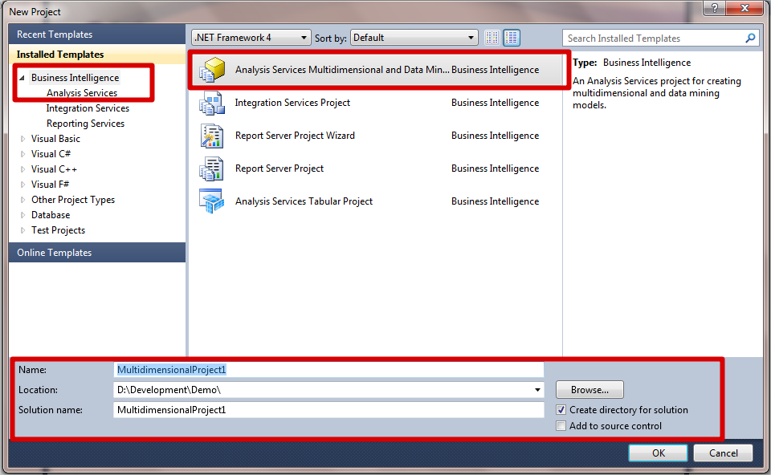Expand the Location path dropdown
Image resolution: width=771 pixels, height=475 pixels.
coord(537,390)
